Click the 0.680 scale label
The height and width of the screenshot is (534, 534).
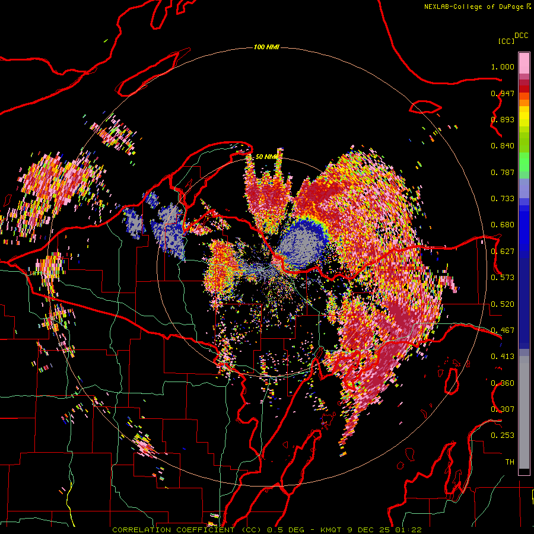pyautogui.click(x=503, y=225)
